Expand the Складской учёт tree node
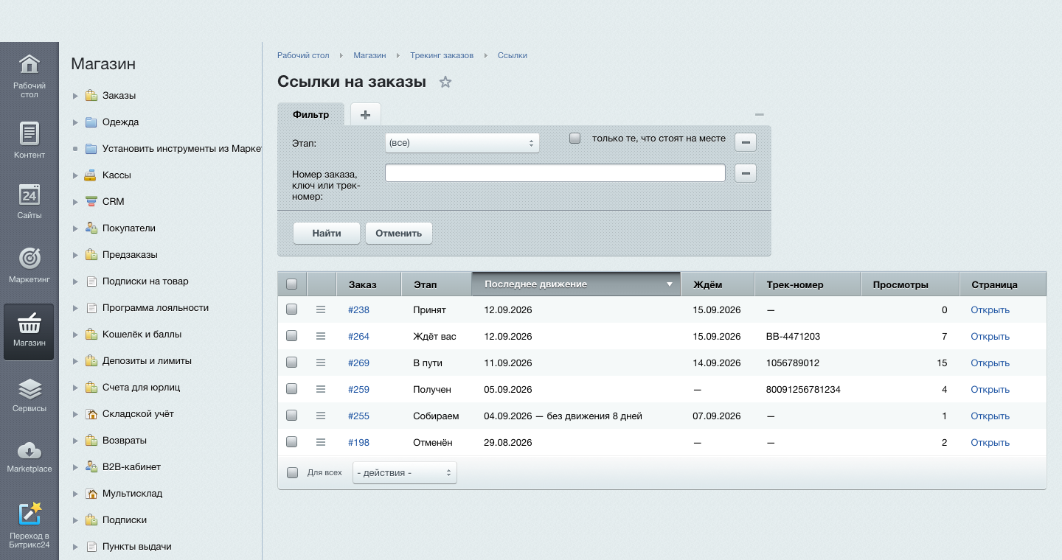 (75, 414)
